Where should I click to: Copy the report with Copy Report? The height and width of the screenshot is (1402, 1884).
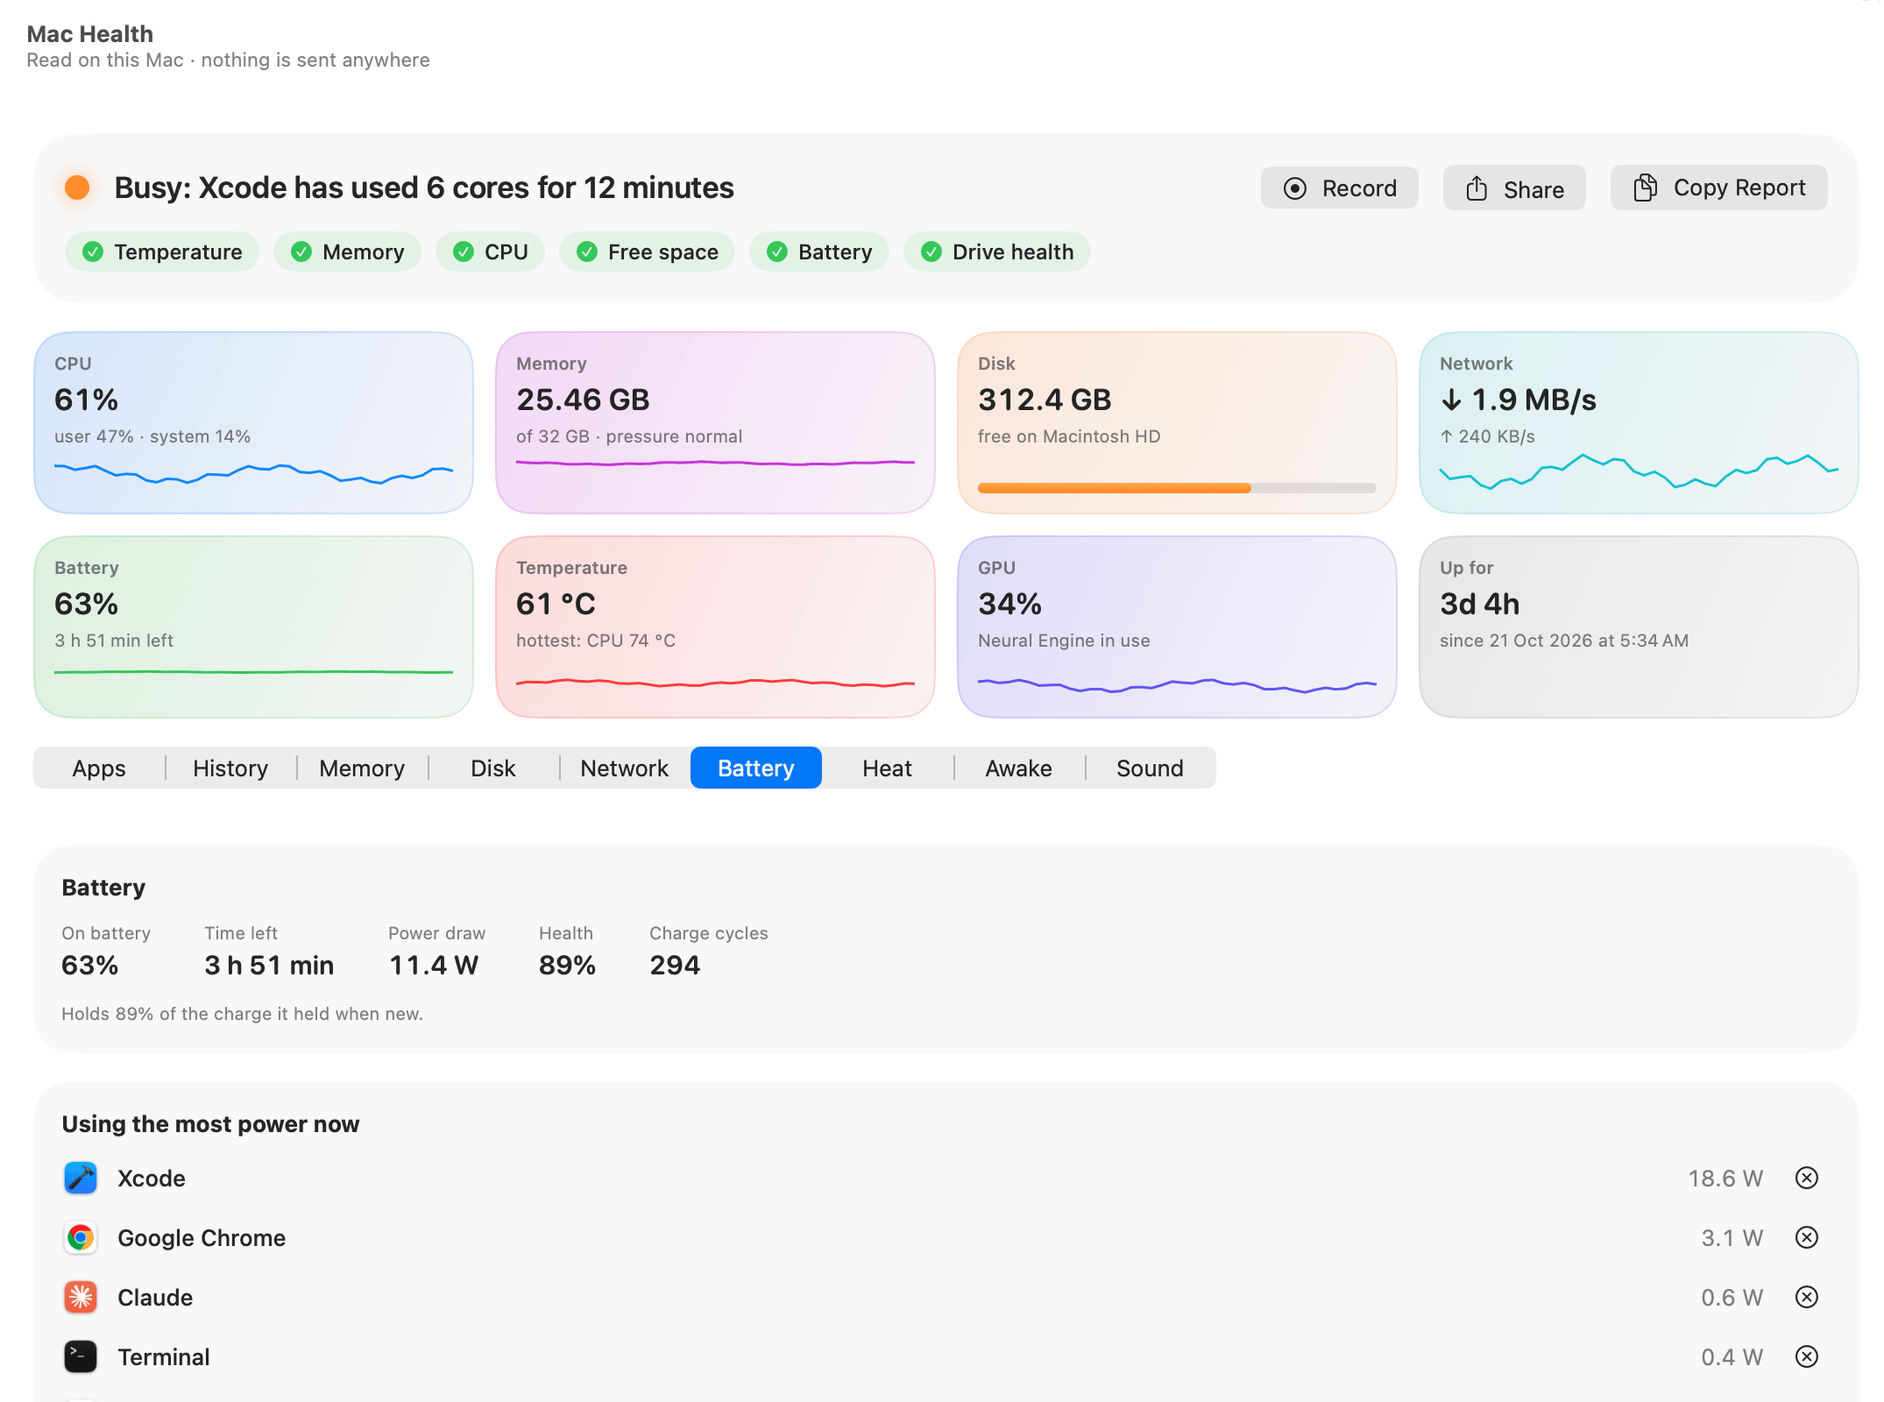click(x=1718, y=188)
